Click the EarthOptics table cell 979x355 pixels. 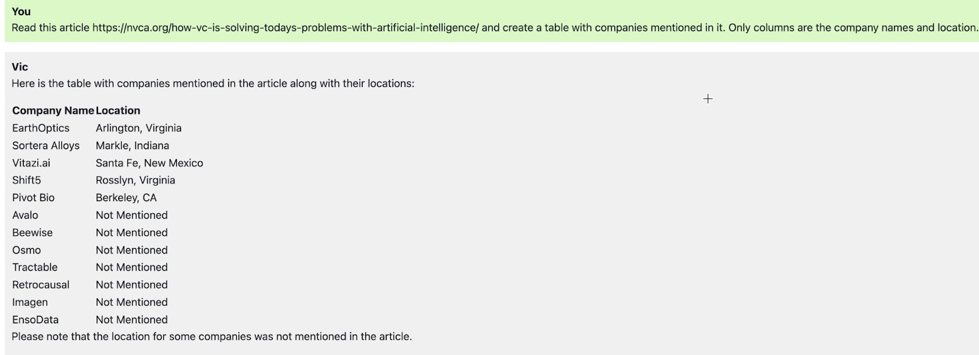click(x=41, y=128)
